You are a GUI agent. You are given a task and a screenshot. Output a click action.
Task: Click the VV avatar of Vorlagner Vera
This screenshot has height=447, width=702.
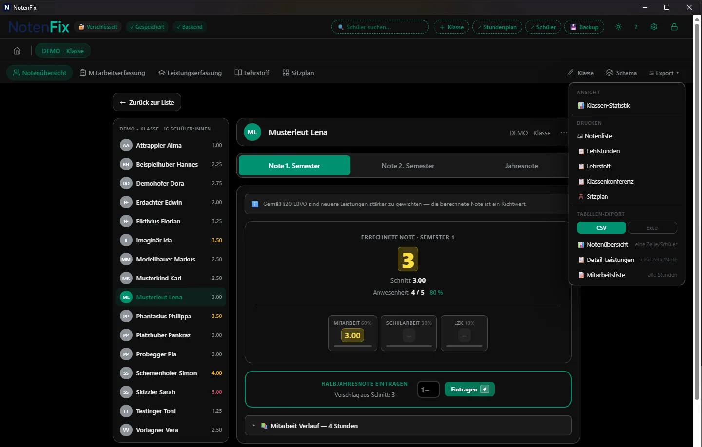pos(126,430)
